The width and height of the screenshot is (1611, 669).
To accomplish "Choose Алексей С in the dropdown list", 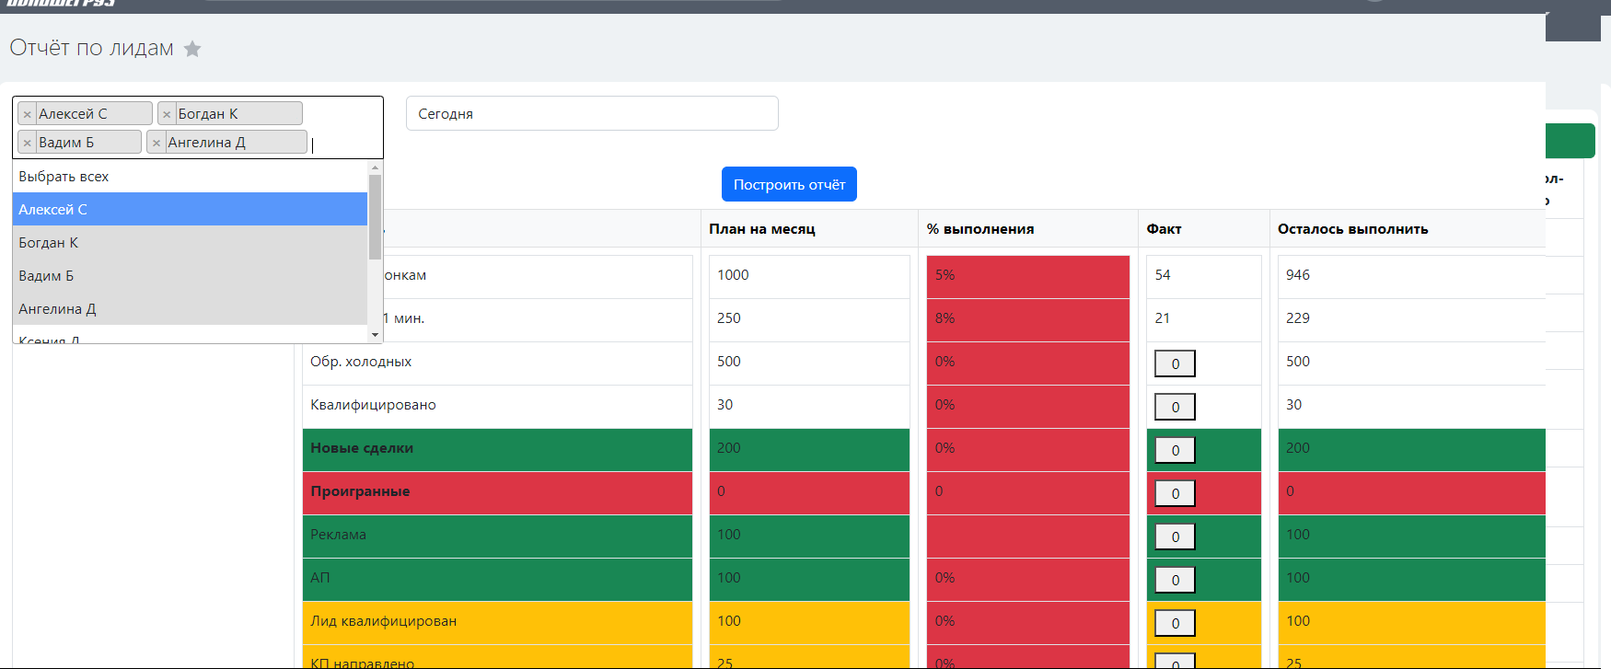I will pos(190,209).
